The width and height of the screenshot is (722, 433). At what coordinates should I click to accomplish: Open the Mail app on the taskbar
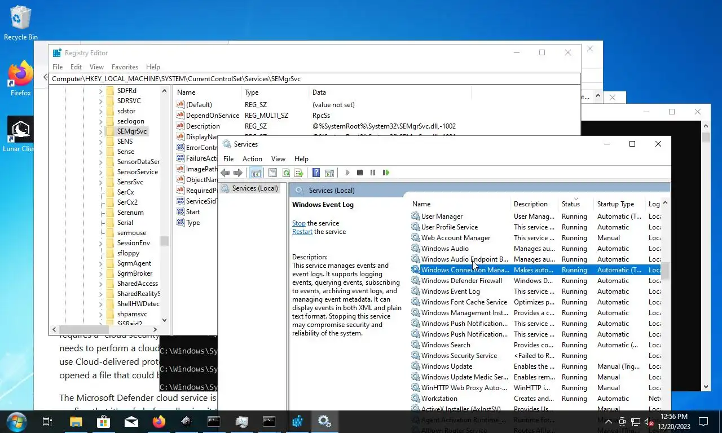click(131, 421)
